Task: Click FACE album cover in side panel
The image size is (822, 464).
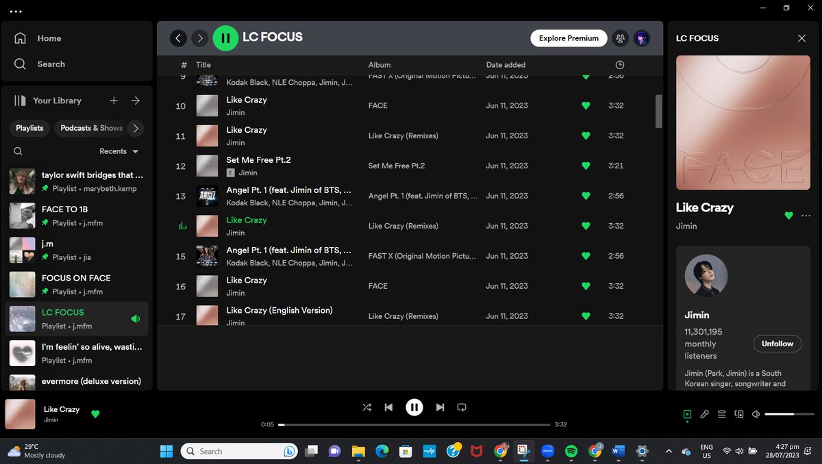Action: tap(742, 123)
